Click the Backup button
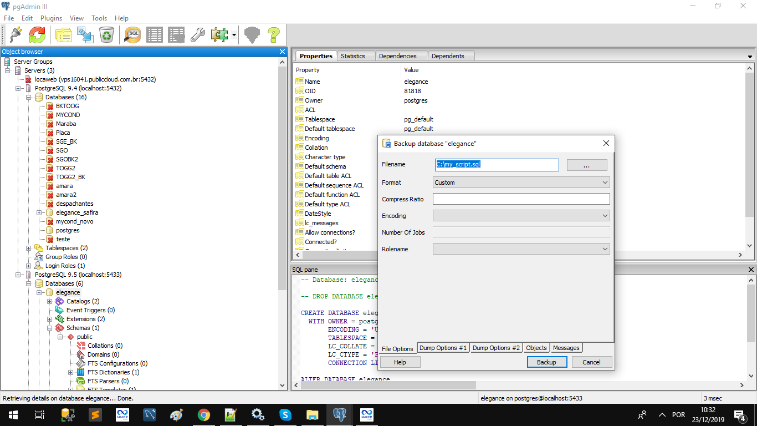757x426 pixels. [x=546, y=362]
